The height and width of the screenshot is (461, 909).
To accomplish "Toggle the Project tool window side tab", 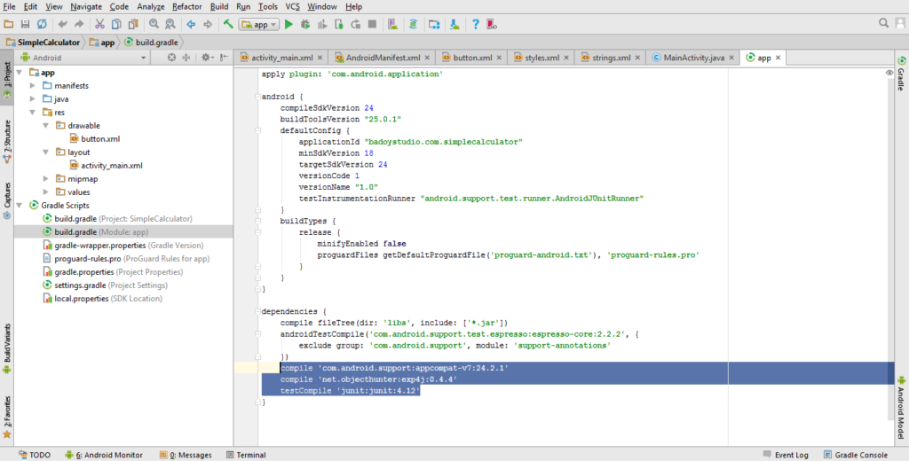I will 7,80.
